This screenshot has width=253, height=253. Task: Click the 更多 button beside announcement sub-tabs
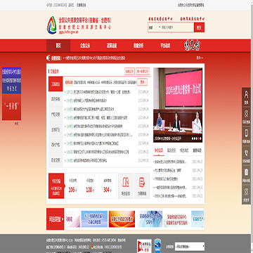point(143,82)
